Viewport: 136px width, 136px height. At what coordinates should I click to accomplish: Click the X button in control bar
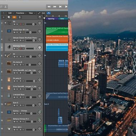click(5, 7)
